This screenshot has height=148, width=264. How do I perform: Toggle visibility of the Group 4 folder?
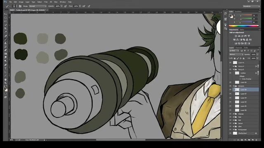[230, 66]
